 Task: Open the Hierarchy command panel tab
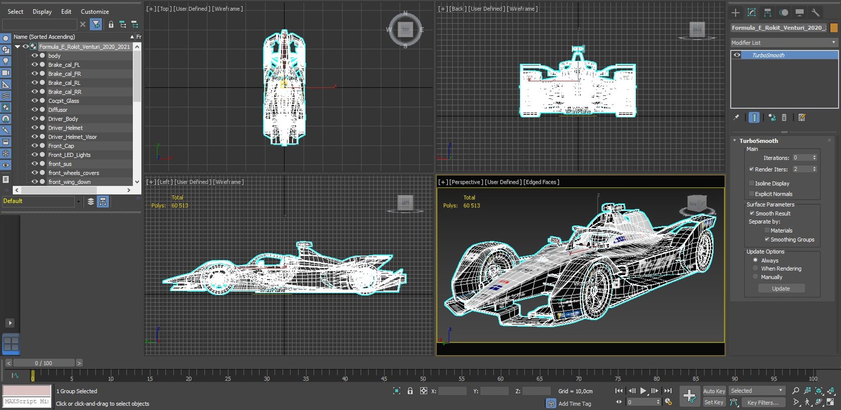(x=767, y=13)
